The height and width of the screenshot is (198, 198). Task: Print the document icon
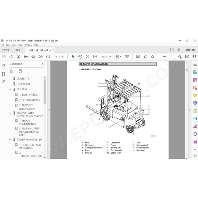tap(26, 57)
